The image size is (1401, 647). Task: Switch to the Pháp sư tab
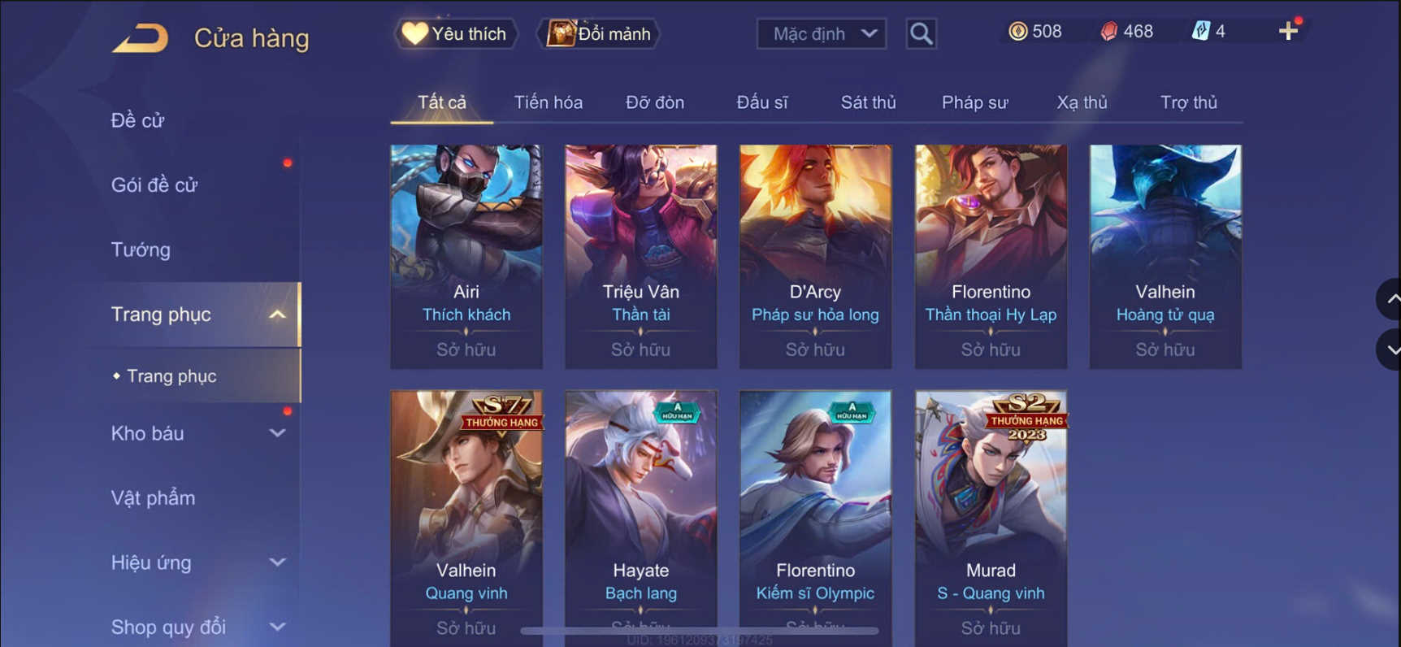(x=974, y=102)
